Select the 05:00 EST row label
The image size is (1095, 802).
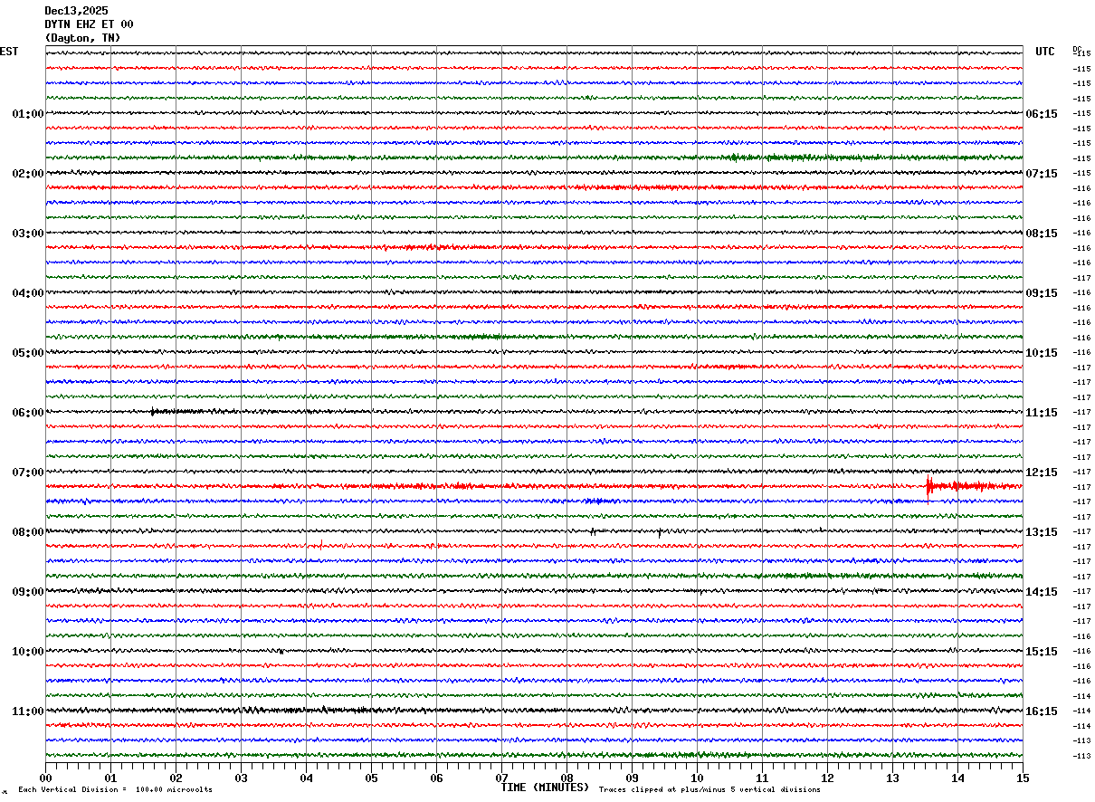click(28, 353)
